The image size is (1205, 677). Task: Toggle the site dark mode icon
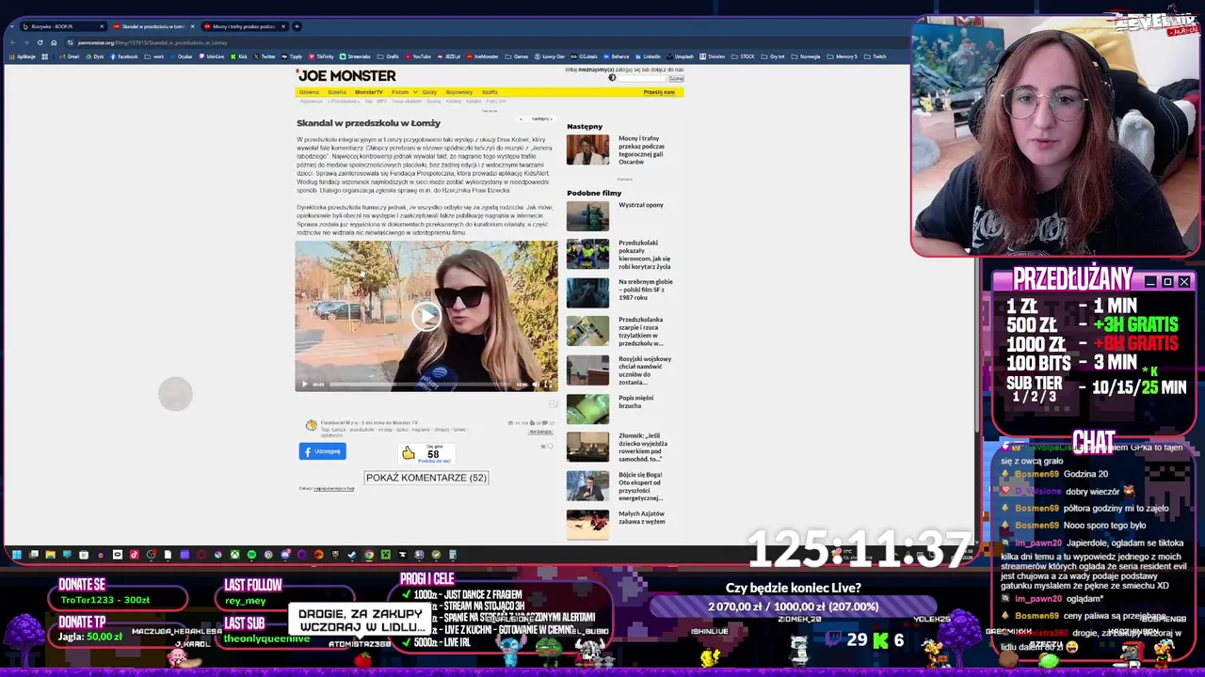(x=612, y=78)
